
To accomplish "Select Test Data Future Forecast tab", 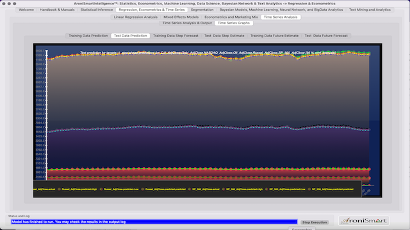I will 326,36.
